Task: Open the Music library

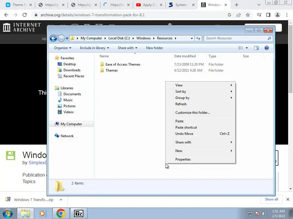Action: coord(68,100)
